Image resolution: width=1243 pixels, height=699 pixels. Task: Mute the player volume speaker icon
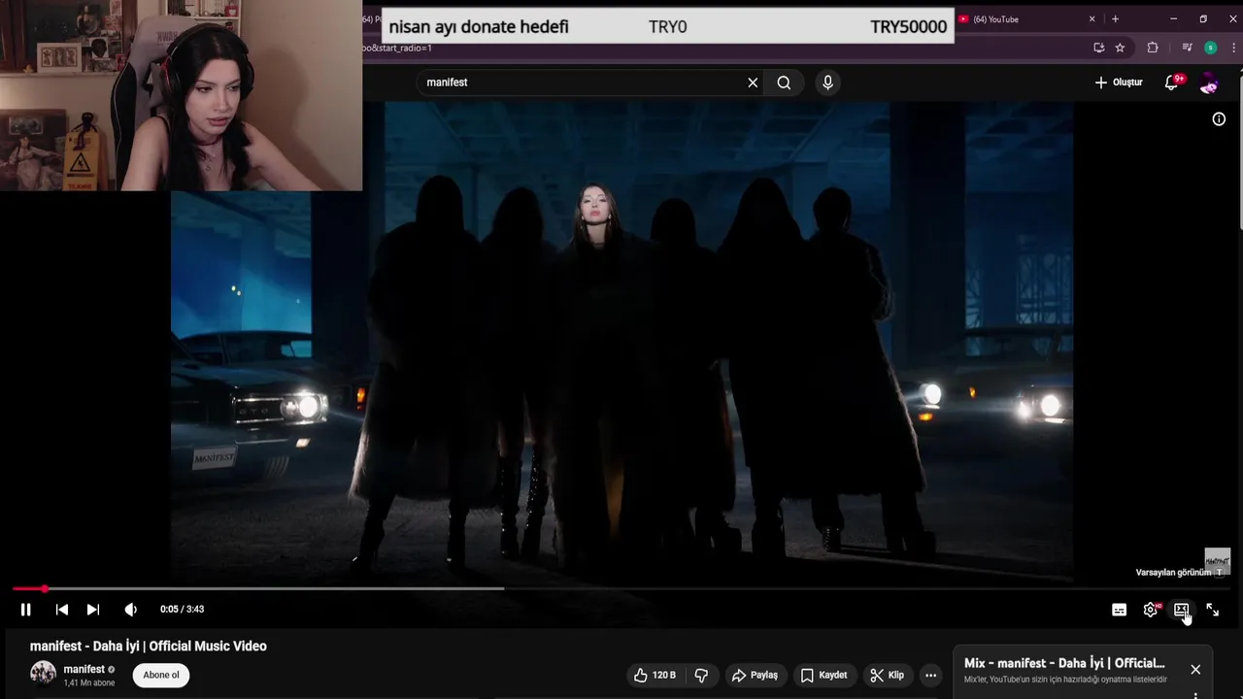[131, 610]
